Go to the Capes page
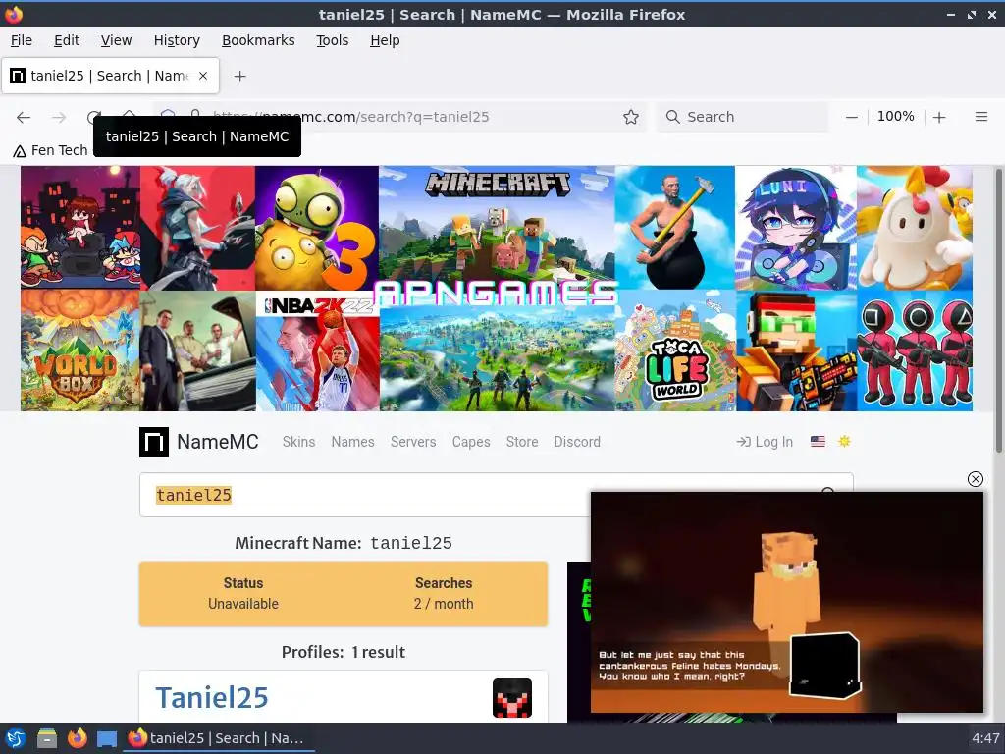1005x754 pixels. click(471, 442)
